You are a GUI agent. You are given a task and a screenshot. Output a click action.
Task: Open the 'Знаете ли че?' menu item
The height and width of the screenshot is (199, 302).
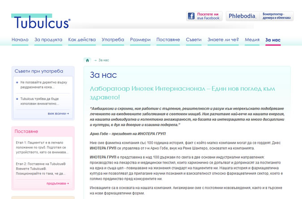223,40
